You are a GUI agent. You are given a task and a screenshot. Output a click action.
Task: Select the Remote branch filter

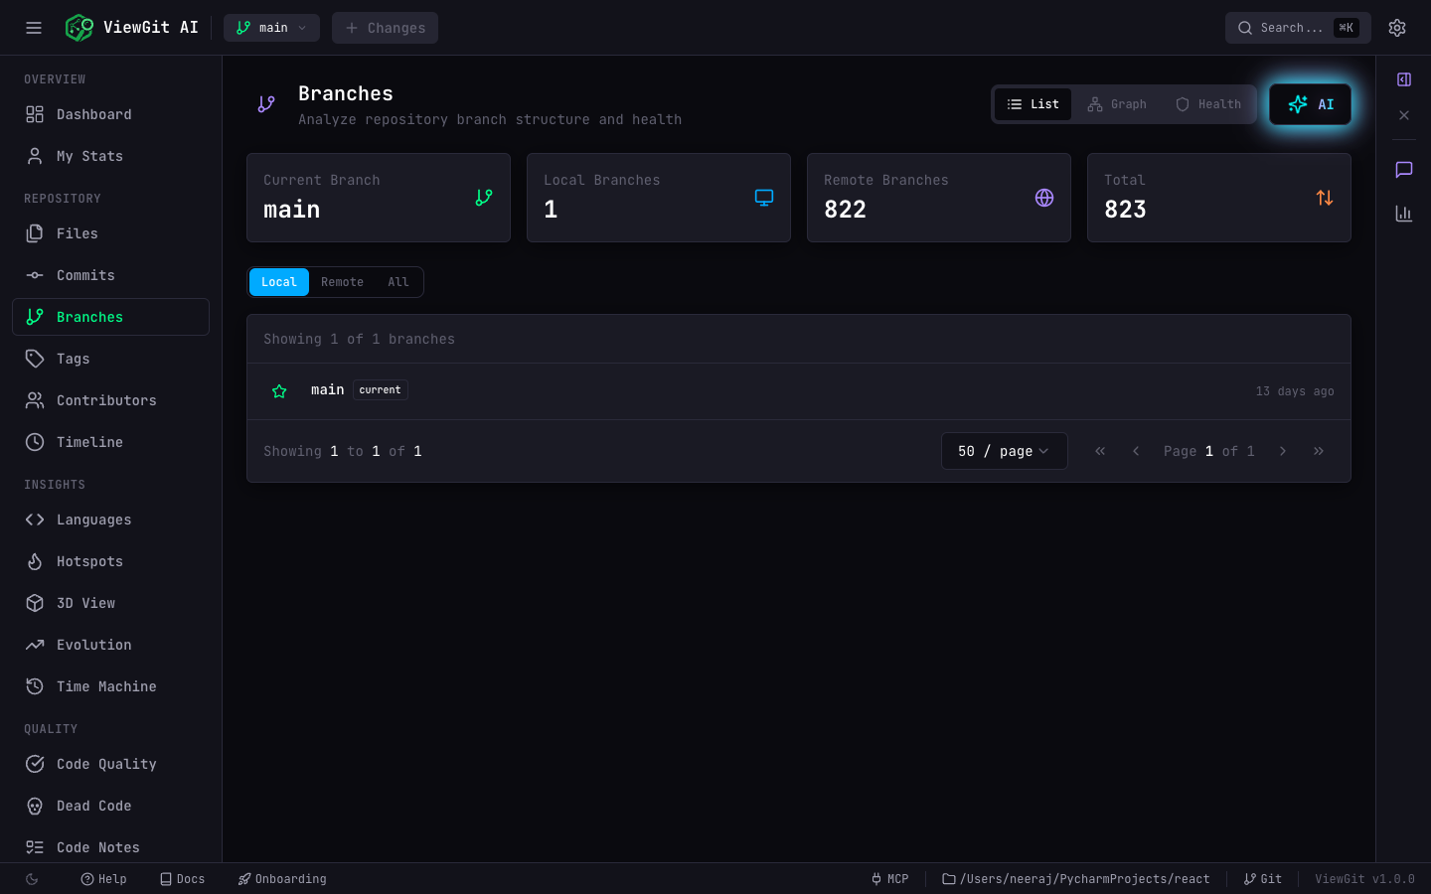click(x=342, y=282)
